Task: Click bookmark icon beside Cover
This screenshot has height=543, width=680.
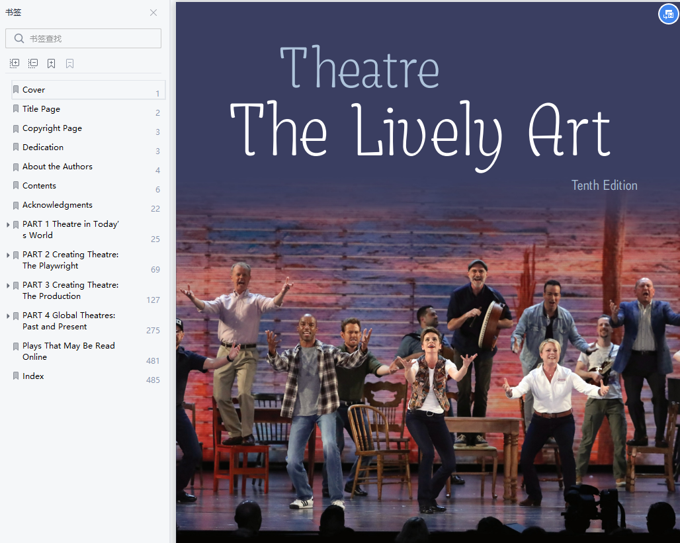Action: [16, 90]
